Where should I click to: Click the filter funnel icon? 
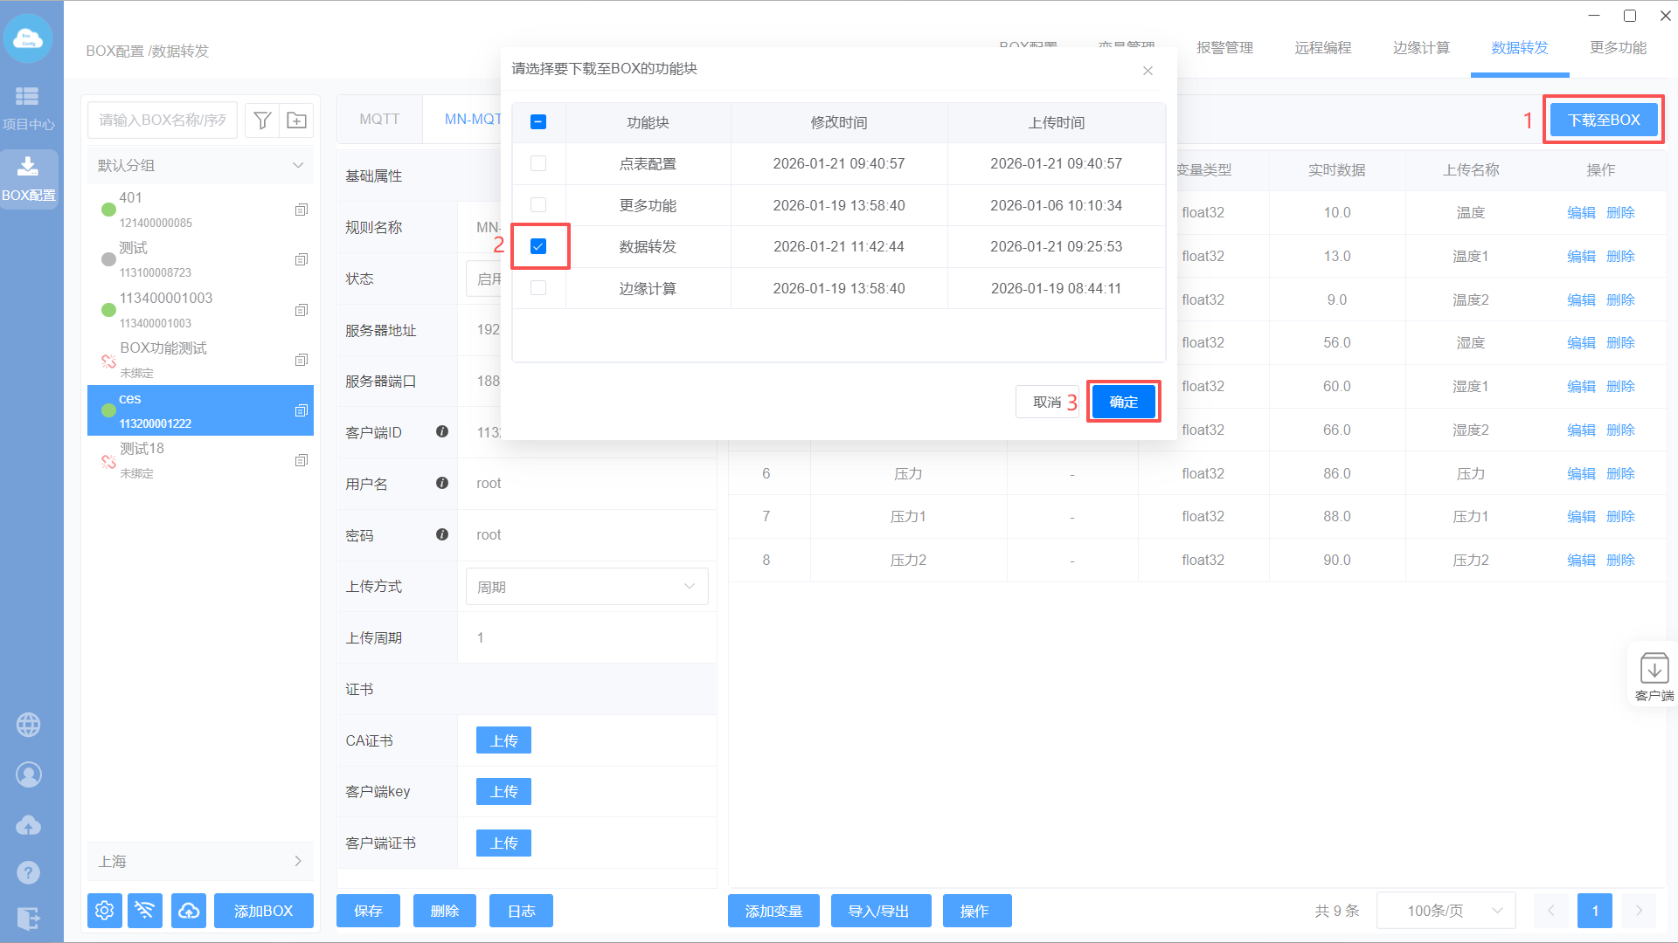pyautogui.click(x=262, y=120)
